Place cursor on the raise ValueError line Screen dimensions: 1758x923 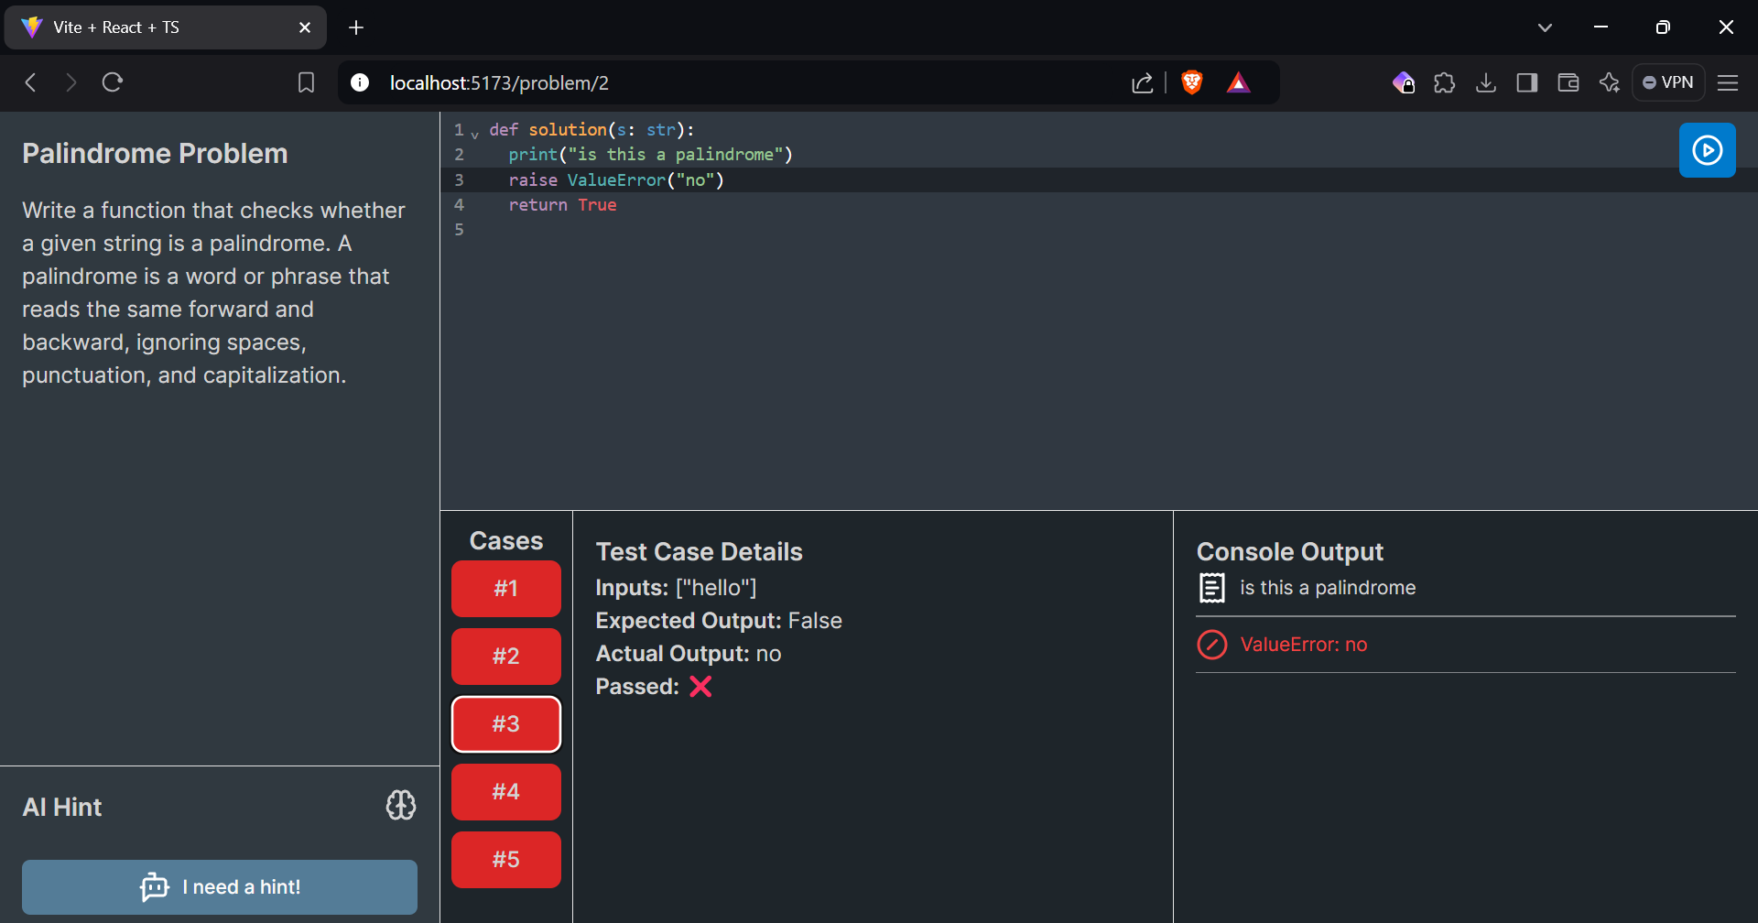coord(616,180)
